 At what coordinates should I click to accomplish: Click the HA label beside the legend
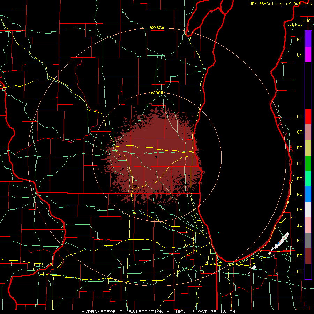pyautogui.click(x=299, y=117)
